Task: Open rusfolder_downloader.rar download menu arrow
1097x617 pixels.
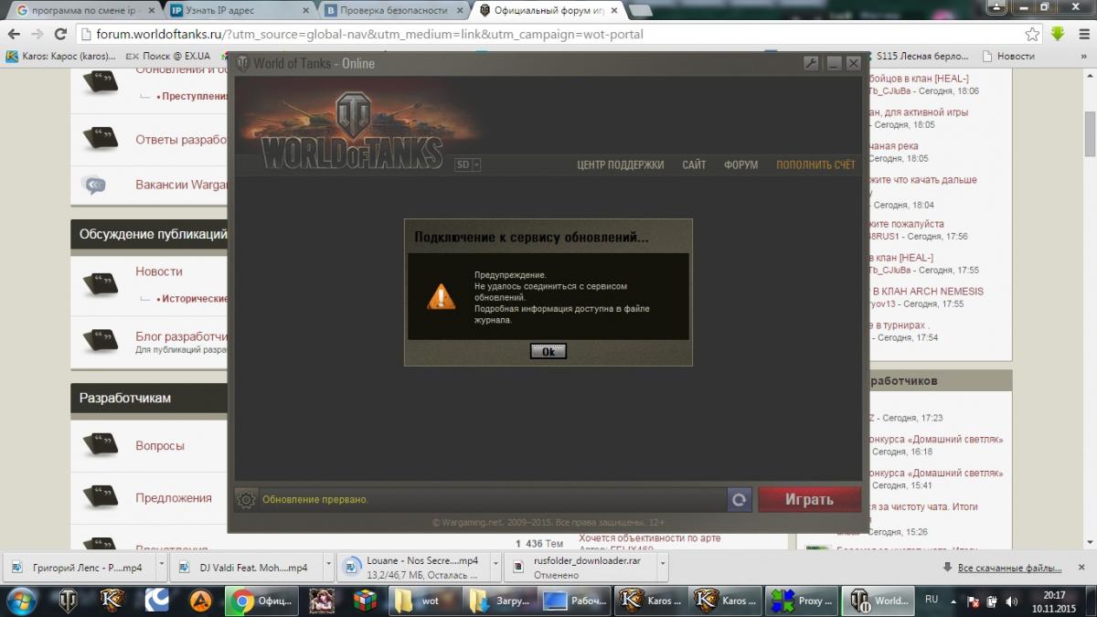Action: [663, 567]
